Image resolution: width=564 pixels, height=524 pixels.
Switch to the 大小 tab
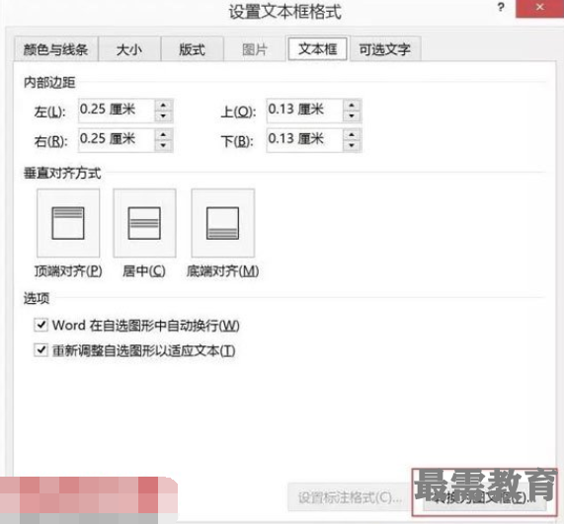point(129,49)
